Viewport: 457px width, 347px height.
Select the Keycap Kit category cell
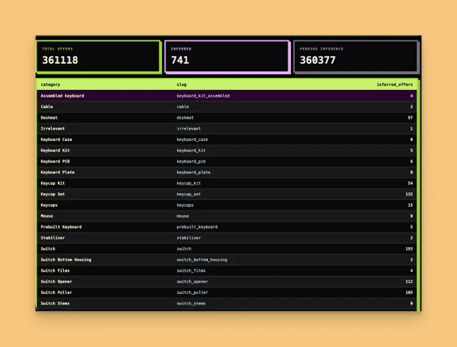52,183
